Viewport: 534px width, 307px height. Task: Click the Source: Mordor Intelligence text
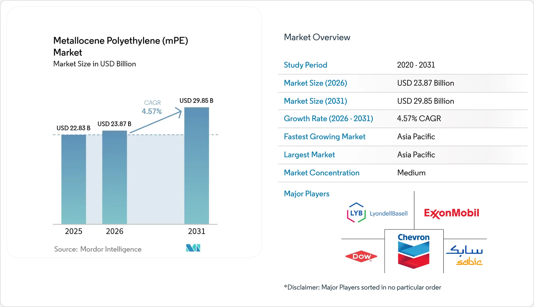pos(98,249)
